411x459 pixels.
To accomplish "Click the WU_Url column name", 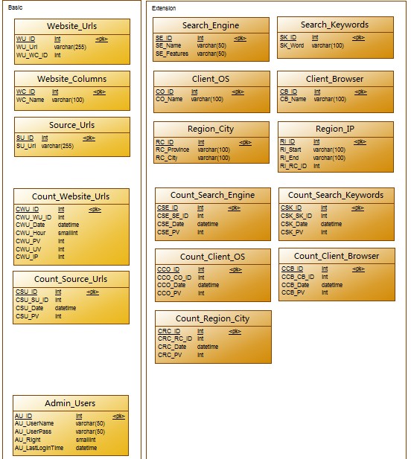I will (27, 47).
